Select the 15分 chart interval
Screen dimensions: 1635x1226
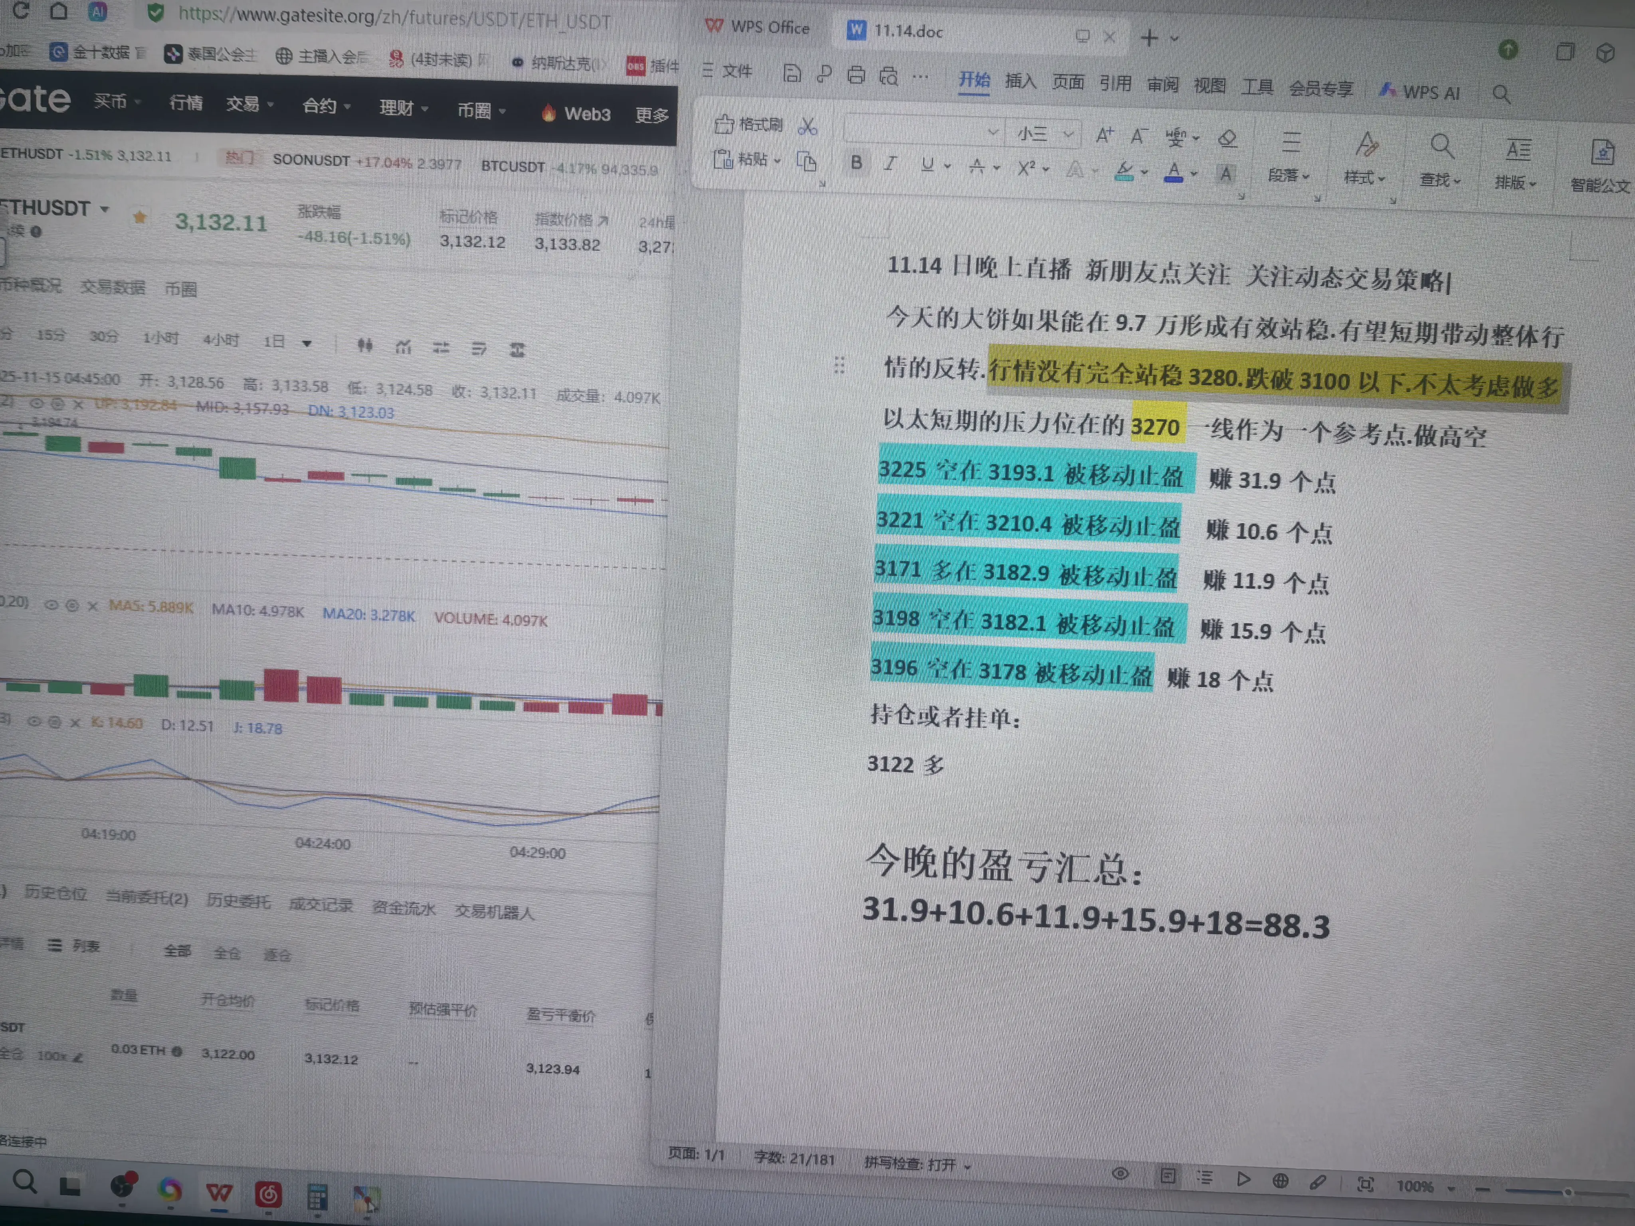(51, 336)
